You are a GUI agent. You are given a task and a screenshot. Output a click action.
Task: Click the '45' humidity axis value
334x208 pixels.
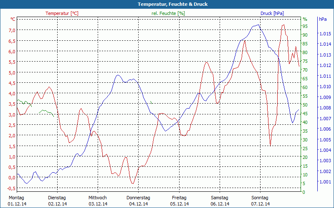[x=305, y=114]
